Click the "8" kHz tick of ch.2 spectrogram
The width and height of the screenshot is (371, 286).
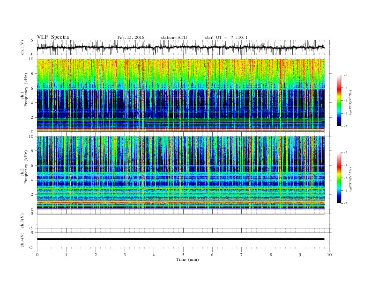[32, 151]
